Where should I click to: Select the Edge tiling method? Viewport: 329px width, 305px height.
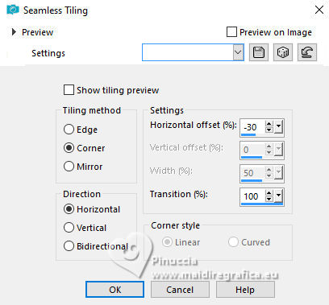69,130
